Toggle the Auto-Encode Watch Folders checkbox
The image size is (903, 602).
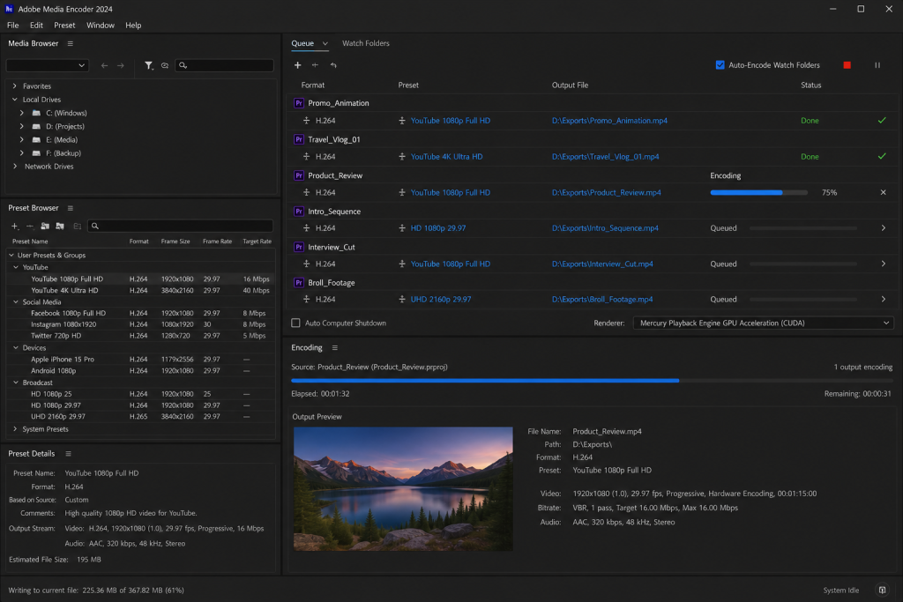tap(720, 65)
